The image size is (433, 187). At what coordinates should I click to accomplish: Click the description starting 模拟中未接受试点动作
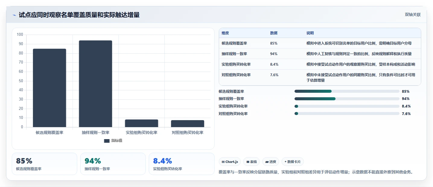361,78
